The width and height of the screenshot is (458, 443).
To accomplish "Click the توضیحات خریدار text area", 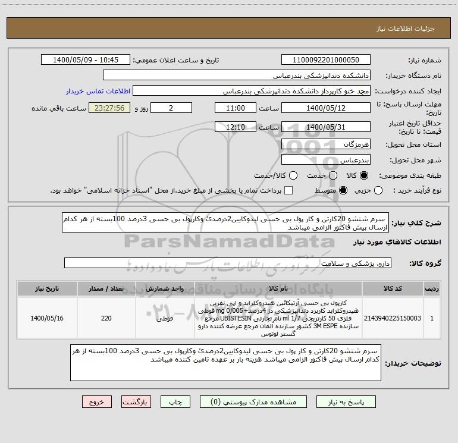I will (x=225, y=363).
